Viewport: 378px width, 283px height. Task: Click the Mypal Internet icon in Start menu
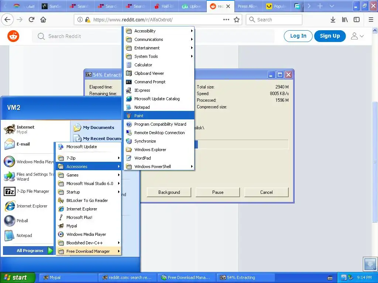pyautogui.click(x=9, y=129)
